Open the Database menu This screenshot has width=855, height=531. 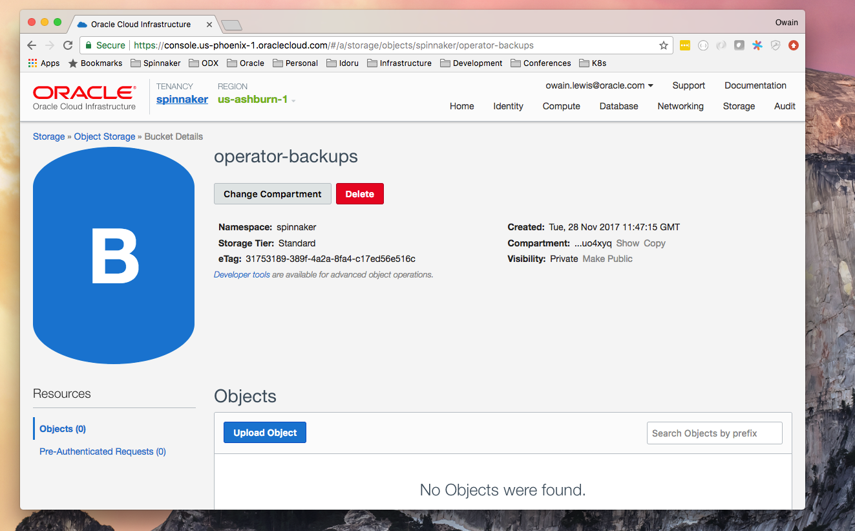coord(619,106)
